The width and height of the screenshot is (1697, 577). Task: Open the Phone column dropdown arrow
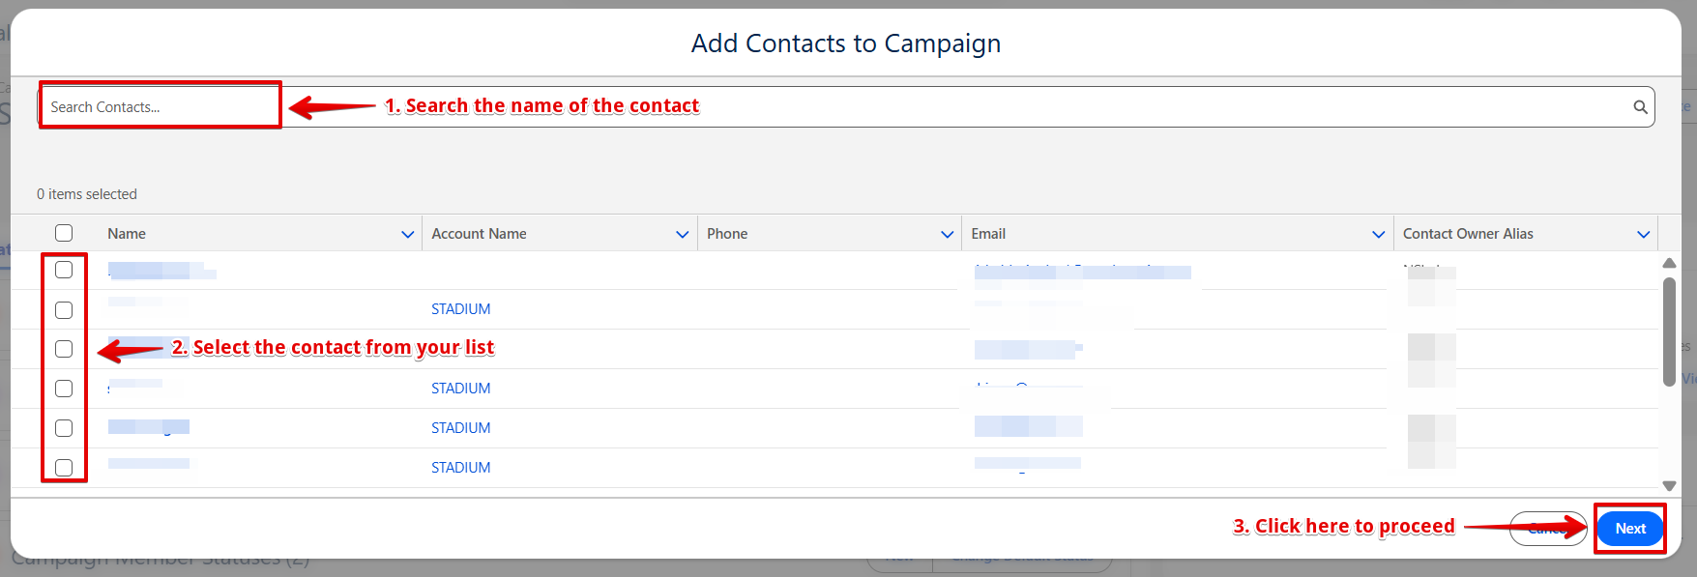947,234
